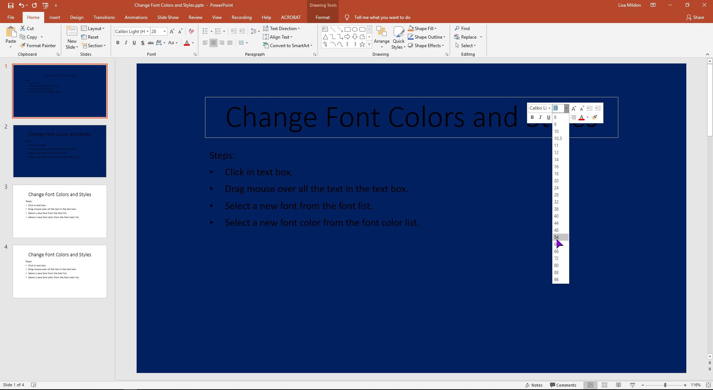This screenshot has height=390, width=713.
Task: Click the New Slide icon
Action: tap(72, 31)
